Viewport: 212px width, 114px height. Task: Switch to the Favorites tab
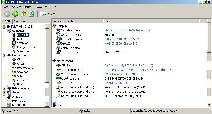(x=20, y=21)
